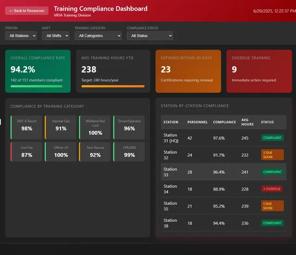296x255 pixels.
Task: Select the Live Fire 87% tile
Action: click(x=26, y=152)
